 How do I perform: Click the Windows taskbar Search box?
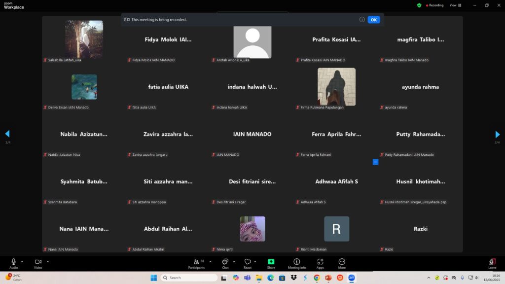(190, 278)
